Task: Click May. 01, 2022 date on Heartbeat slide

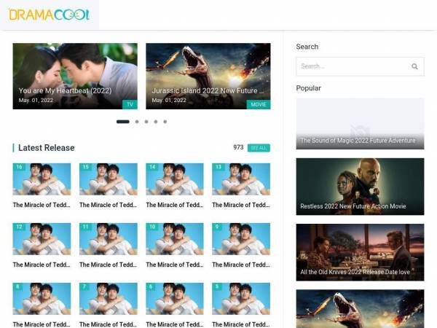Action: (36, 100)
